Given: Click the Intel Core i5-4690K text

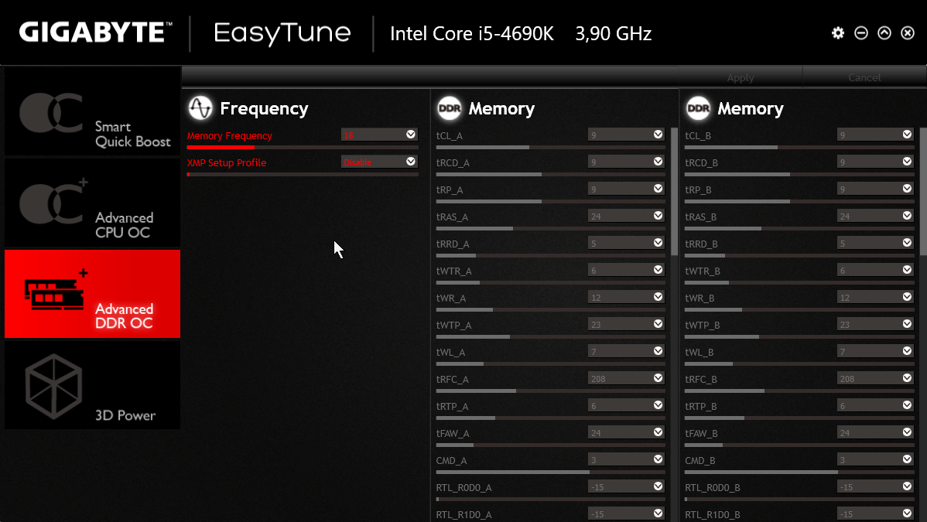Looking at the screenshot, I should coord(472,34).
